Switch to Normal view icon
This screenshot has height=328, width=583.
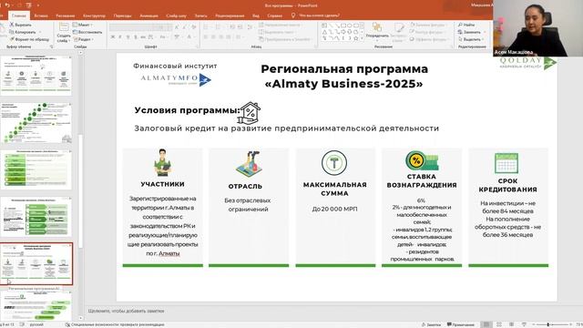[x=486, y=324]
